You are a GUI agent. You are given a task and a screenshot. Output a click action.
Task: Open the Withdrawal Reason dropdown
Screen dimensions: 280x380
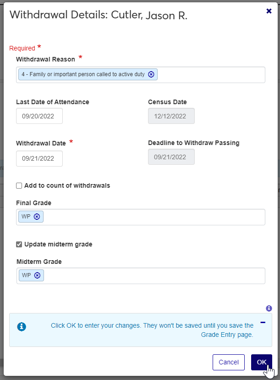[x=211, y=75]
